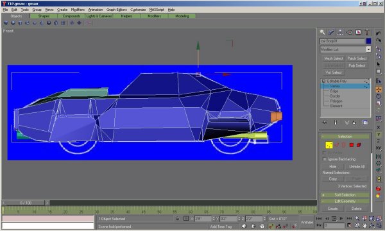The height and width of the screenshot is (231, 385).
Task: Click the command panel vertical scrollbar
Action: point(372,182)
